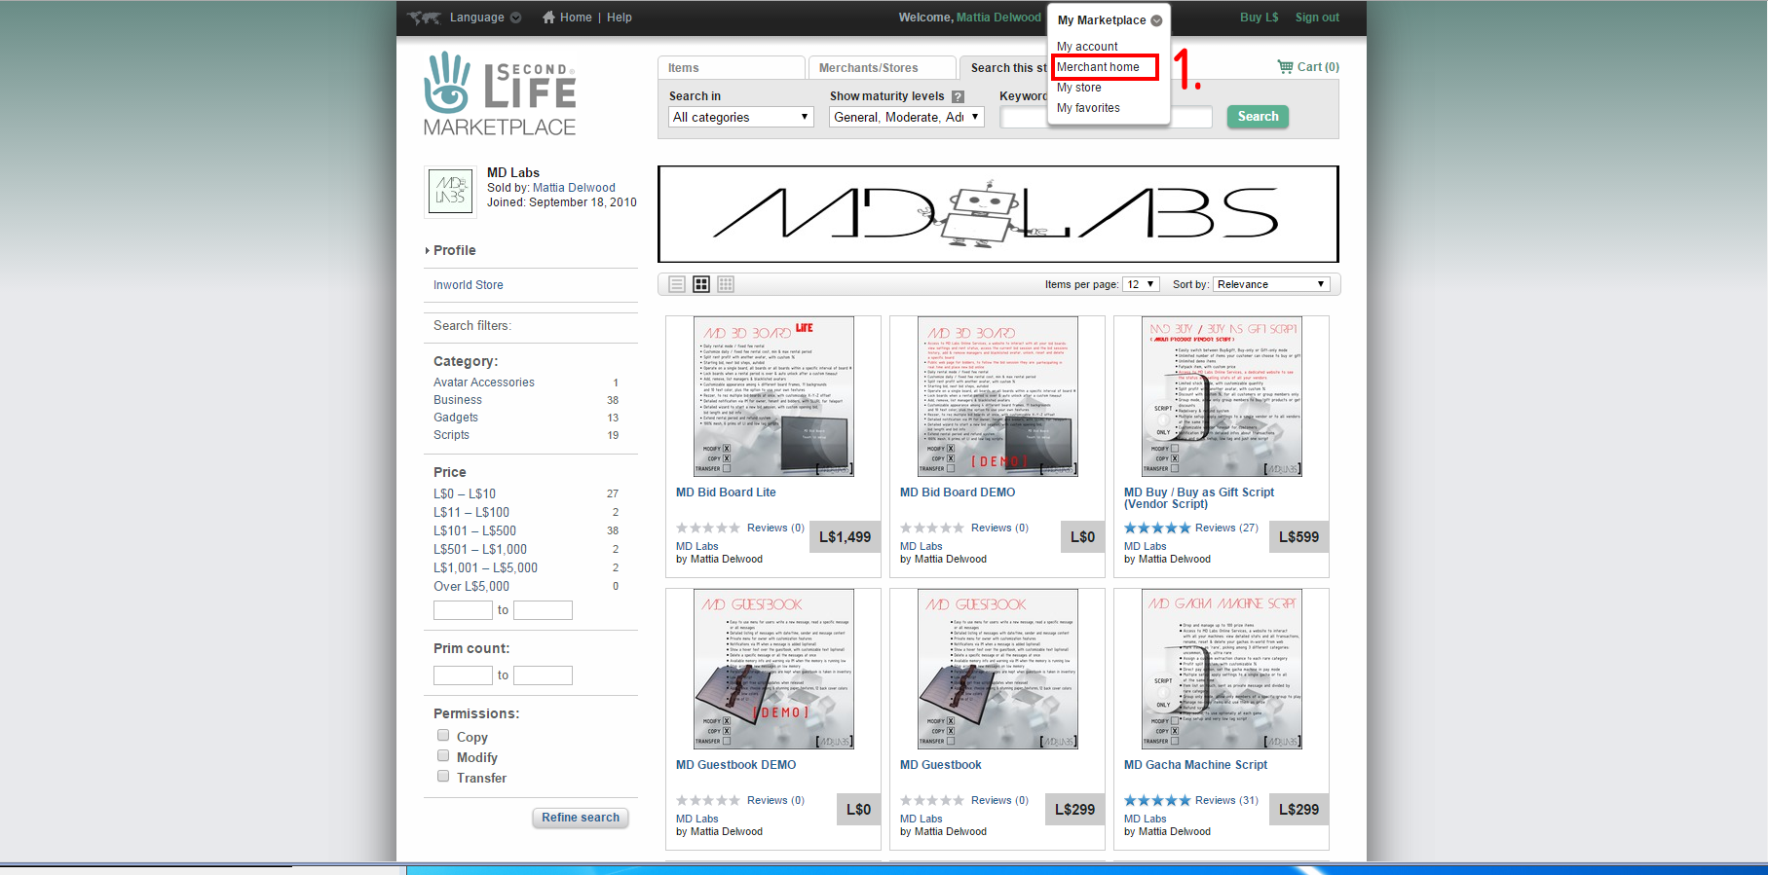1768x875 pixels.
Task: Enable the Copy permission checkbox
Action: tap(443, 735)
